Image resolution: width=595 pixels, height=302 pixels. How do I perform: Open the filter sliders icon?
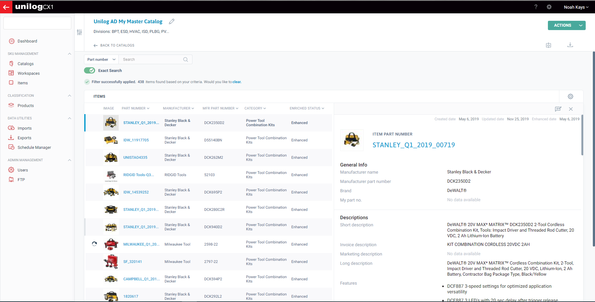[79, 32]
